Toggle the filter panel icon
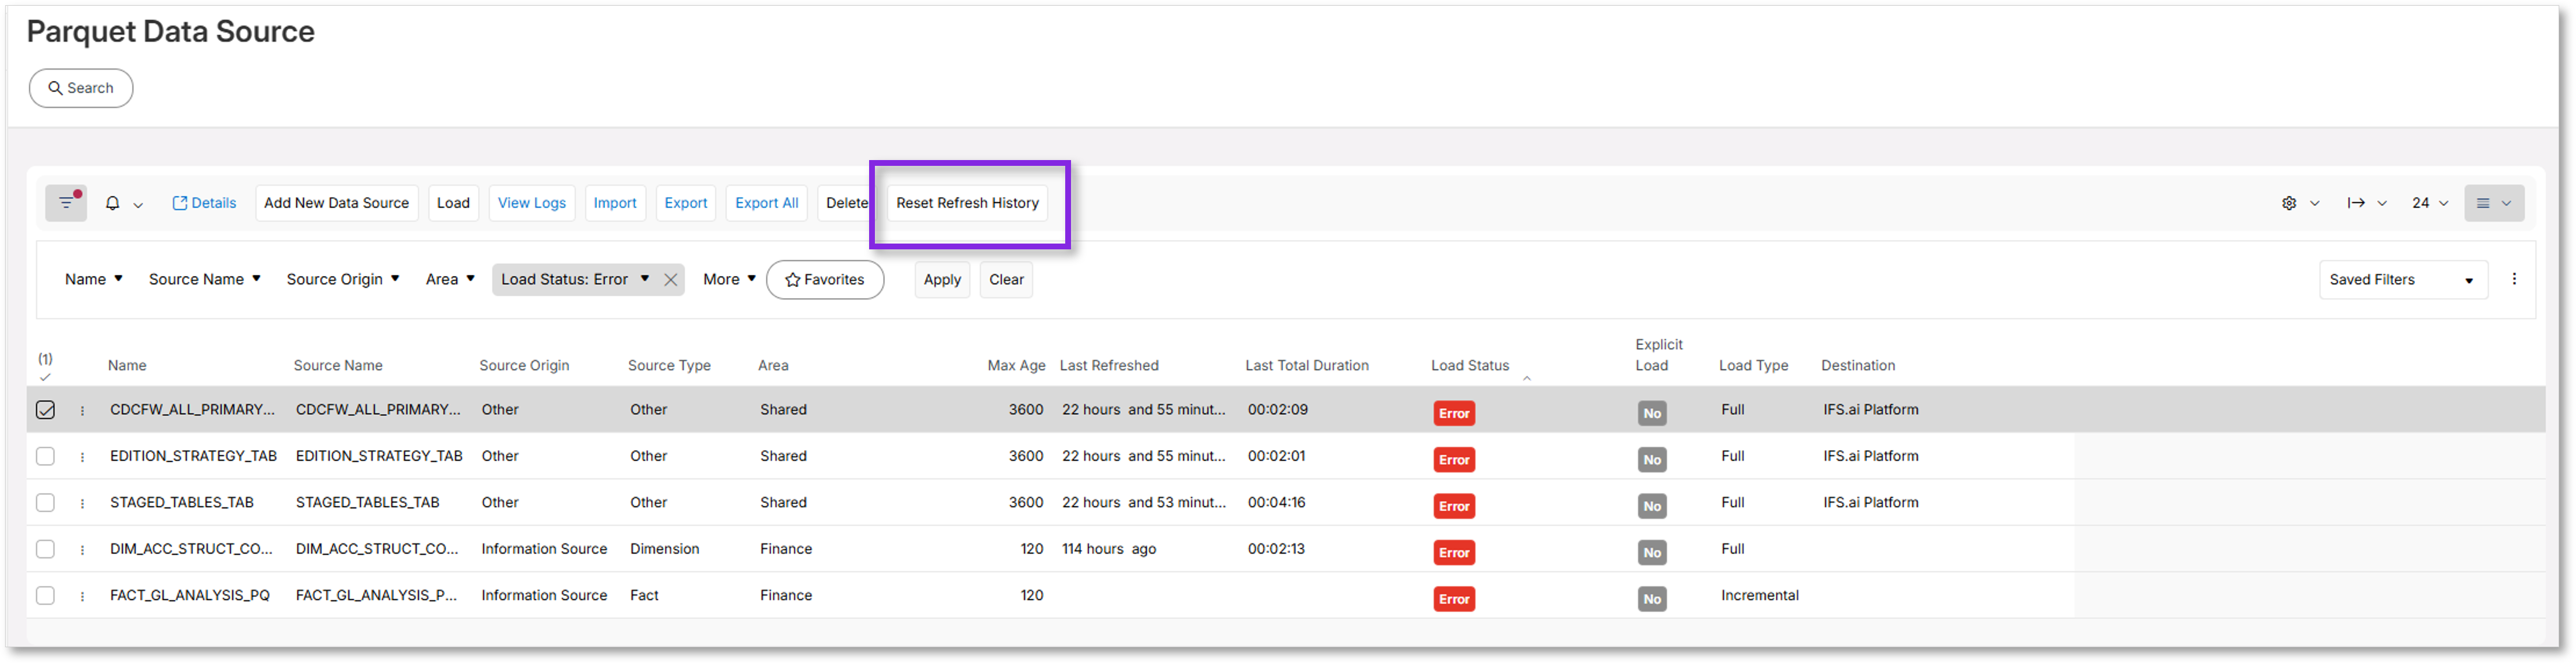2576x664 pixels. tap(66, 203)
